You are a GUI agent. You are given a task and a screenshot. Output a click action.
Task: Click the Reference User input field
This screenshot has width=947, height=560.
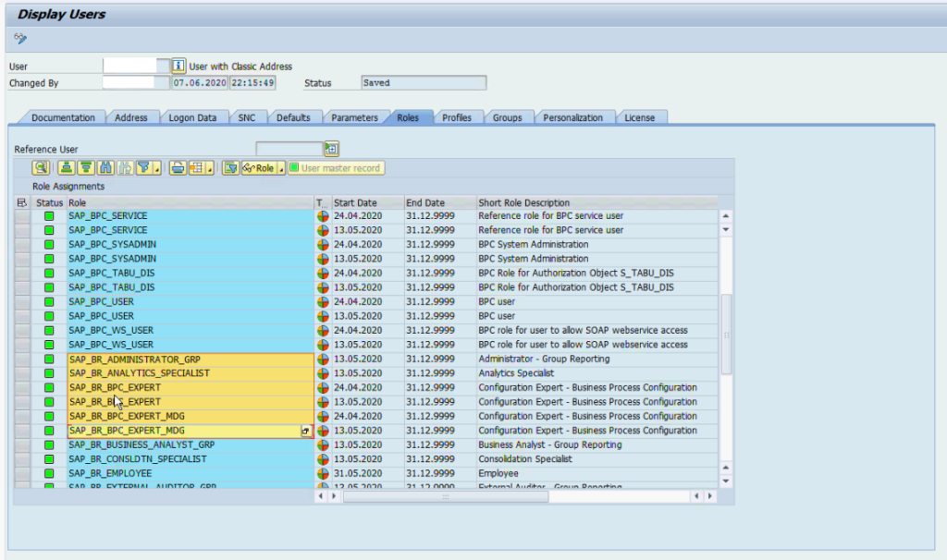coord(289,149)
